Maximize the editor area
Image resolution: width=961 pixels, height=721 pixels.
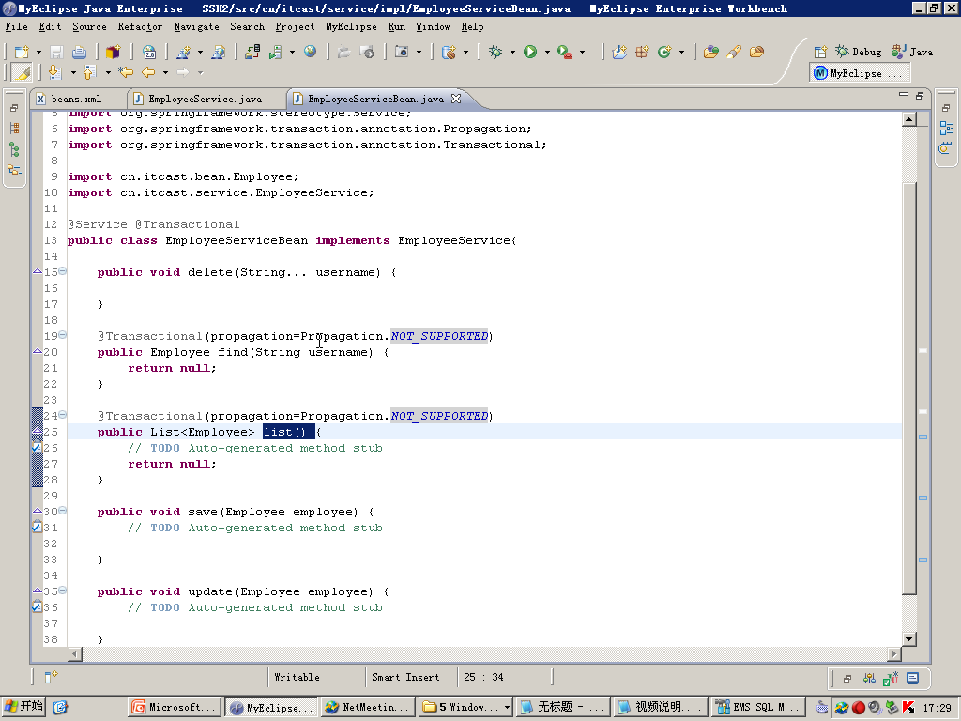point(920,96)
